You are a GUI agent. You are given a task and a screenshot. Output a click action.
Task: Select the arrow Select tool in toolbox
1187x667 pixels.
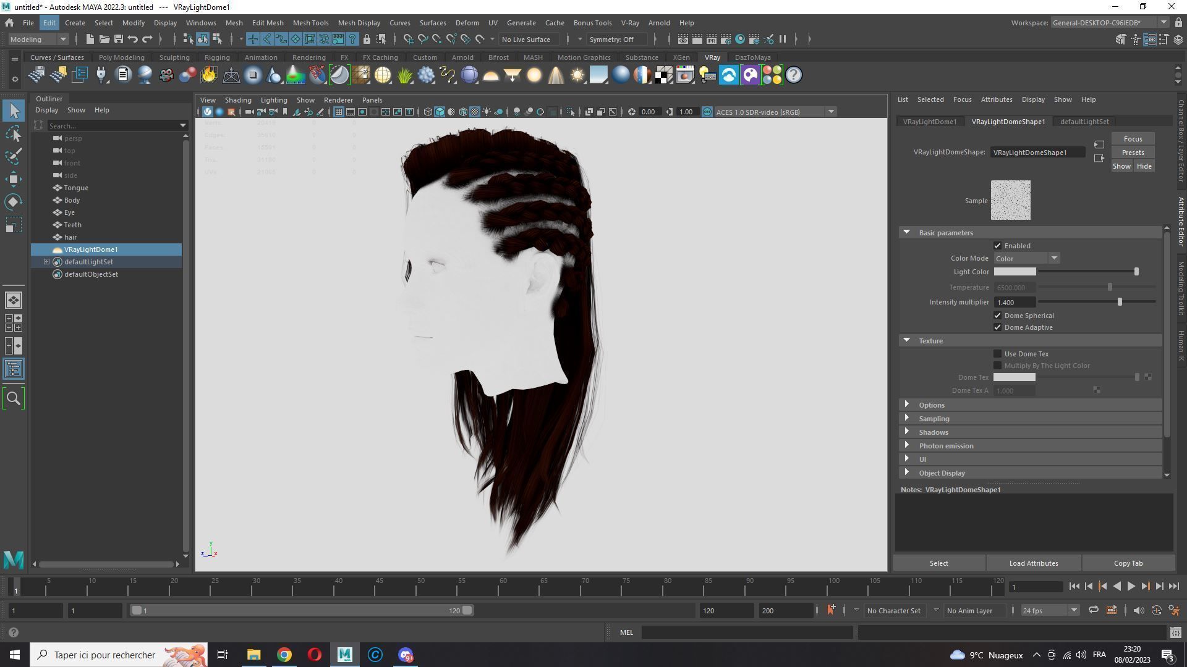[x=14, y=111]
